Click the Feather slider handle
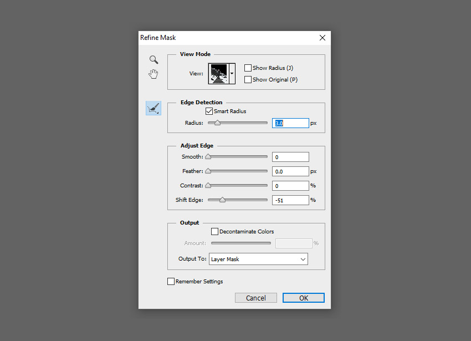Viewport: 471px width, 341px height. pyautogui.click(x=208, y=171)
